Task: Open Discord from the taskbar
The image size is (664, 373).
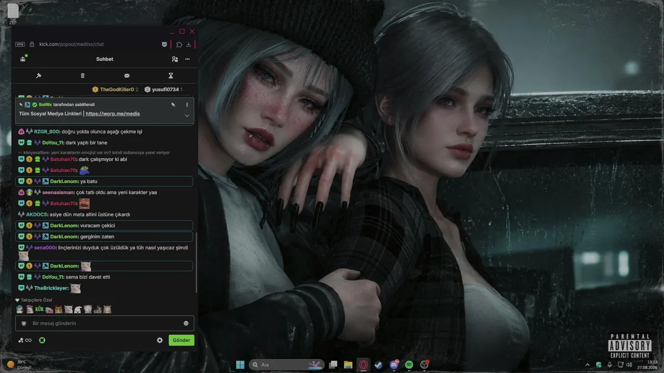Action: coord(394,365)
